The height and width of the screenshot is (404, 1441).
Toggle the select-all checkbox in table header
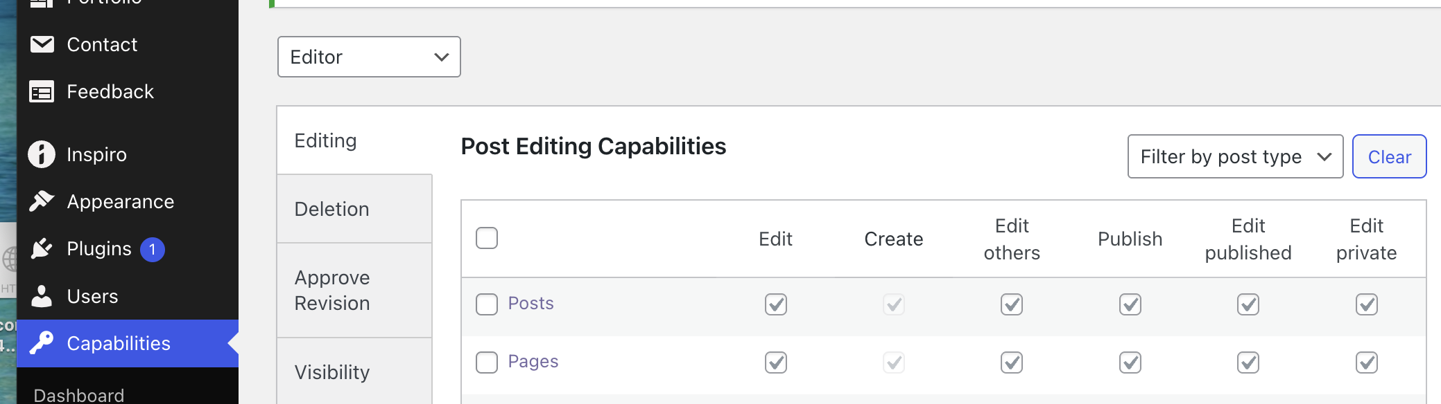[x=487, y=238]
